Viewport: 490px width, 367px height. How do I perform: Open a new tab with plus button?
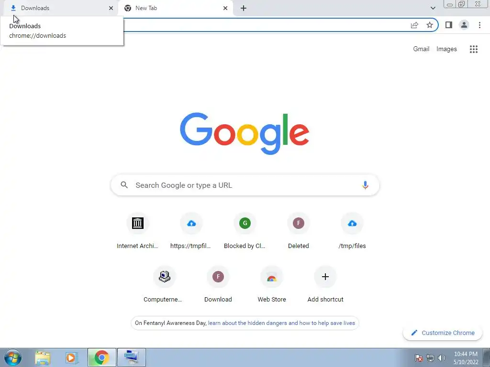(244, 8)
